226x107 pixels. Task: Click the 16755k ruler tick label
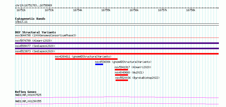coord(106,10)
